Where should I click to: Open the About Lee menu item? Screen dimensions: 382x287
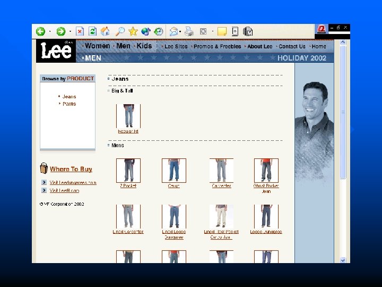pos(259,46)
